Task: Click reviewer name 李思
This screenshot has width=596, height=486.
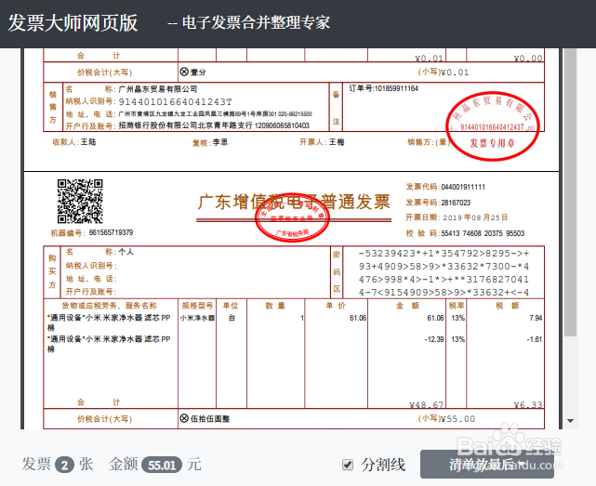Action: point(220,142)
